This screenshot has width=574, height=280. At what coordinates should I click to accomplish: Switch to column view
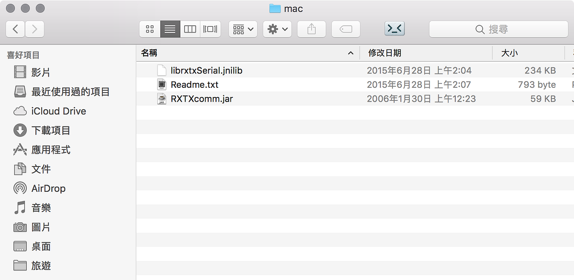click(189, 29)
